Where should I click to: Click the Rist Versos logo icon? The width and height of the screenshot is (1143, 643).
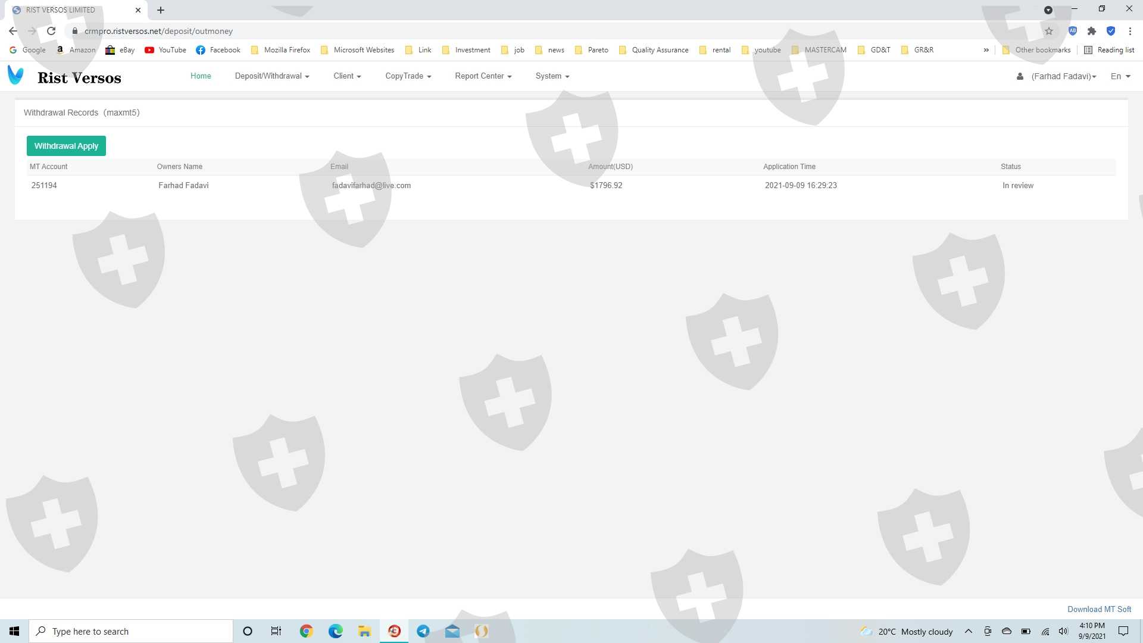[x=15, y=76]
